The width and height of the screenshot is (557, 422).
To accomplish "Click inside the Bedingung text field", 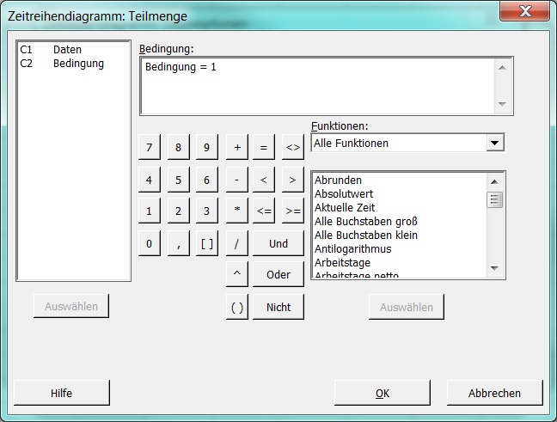I will [x=318, y=86].
